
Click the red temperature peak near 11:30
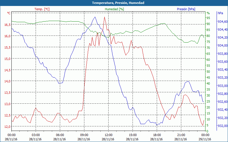coord(104,17)
